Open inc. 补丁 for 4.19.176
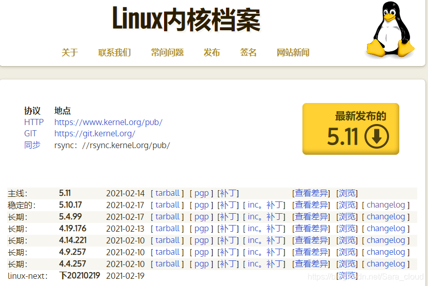This screenshot has height=286, width=428. tap(266, 229)
